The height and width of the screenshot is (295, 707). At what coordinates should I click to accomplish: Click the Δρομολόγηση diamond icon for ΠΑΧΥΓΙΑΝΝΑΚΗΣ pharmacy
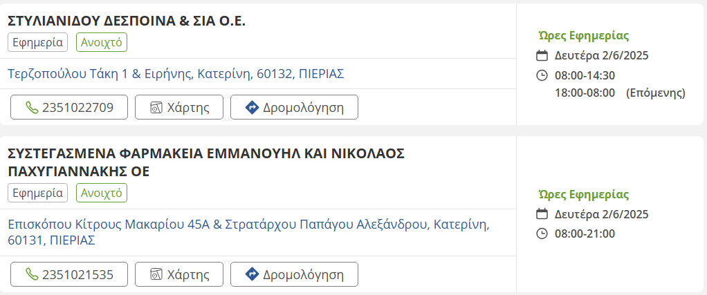pyautogui.click(x=252, y=274)
